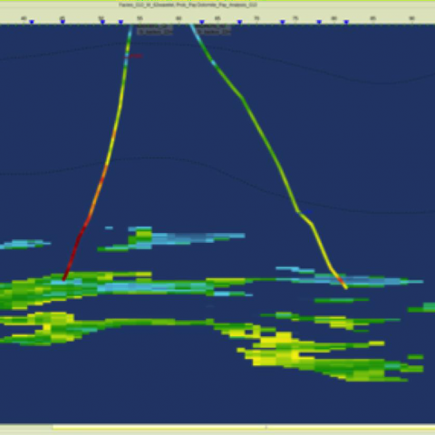
Task: Click the ruler tick labeled 90
Action: coord(411,18)
